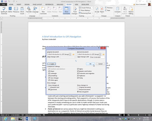The image size is (152, 121).
Task: Click Restrict Editing
Action: coord(131,11)
